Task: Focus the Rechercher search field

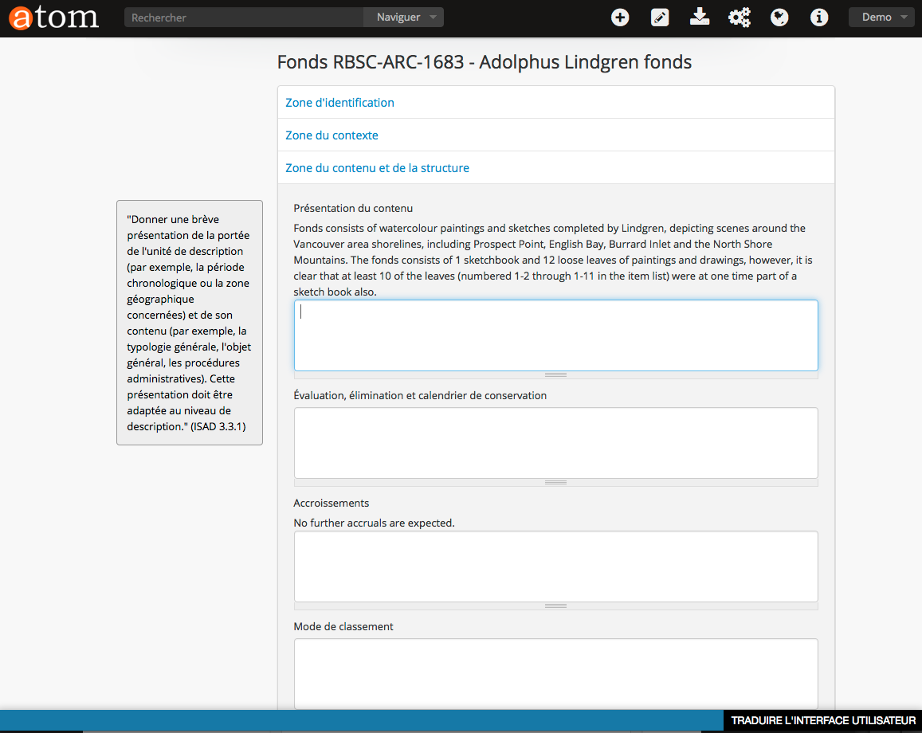Action: [244, 18]
